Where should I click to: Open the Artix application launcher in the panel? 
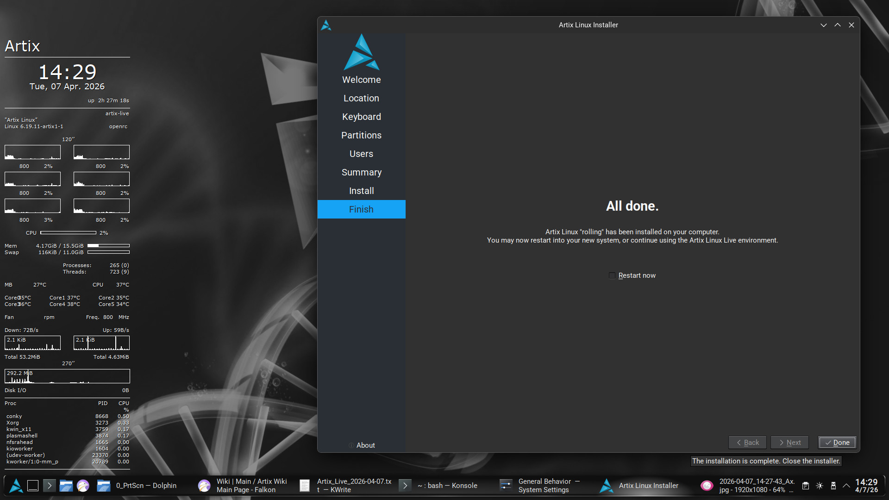pyautogui.click(x=16, y=486)
